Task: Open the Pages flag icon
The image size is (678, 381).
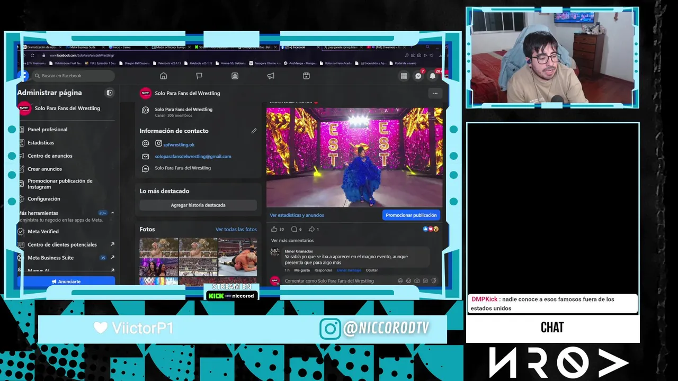Action: click(x=199, y=76)
